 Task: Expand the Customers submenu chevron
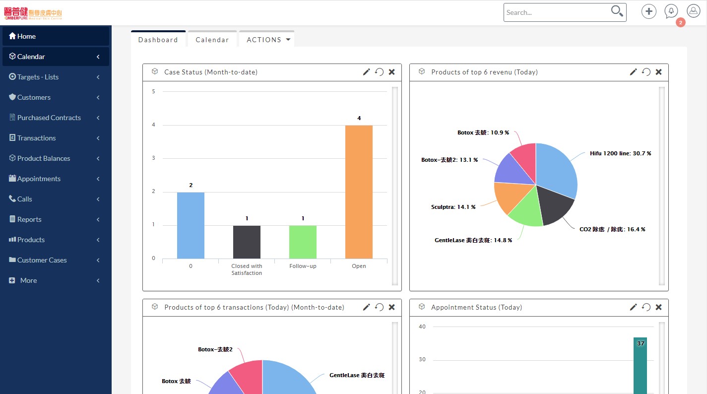(98, 97)
